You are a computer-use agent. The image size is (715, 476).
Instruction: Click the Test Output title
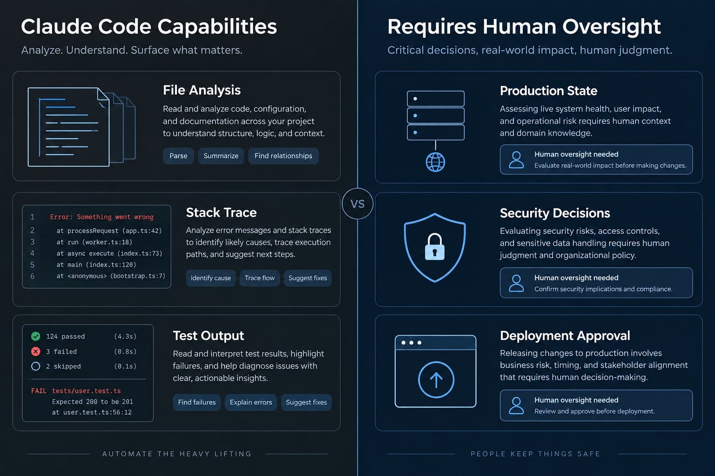tap(208, 336)
